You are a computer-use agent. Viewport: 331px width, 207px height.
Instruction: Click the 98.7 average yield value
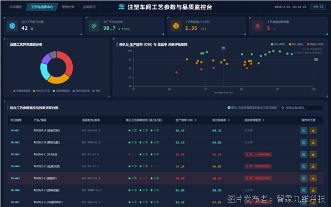pos(109,28)
